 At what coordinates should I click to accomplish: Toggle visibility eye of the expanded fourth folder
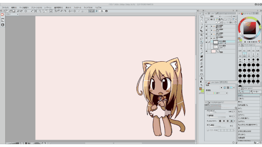click(x=206, y=38)
